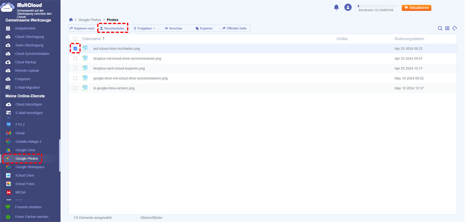Click the Kopieren toolbar button
The height and width of the screenshot is (222, 465).
204,28
